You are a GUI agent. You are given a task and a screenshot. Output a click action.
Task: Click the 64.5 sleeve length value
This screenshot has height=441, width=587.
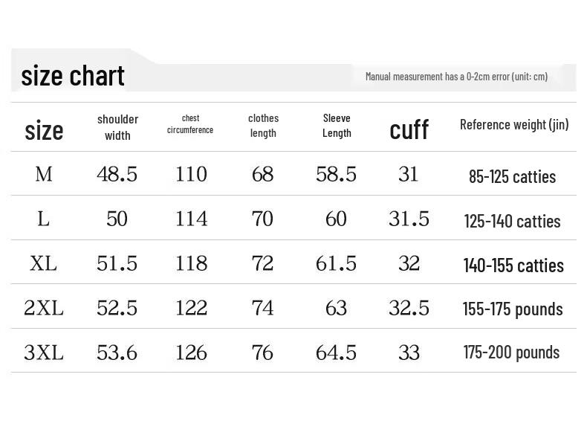(x=337, y=353)
